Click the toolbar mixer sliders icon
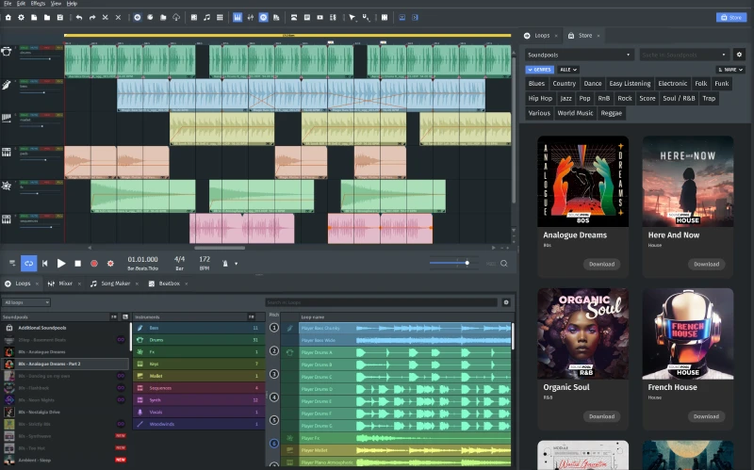The image size is (754, 470). click(x=251, y=17)
